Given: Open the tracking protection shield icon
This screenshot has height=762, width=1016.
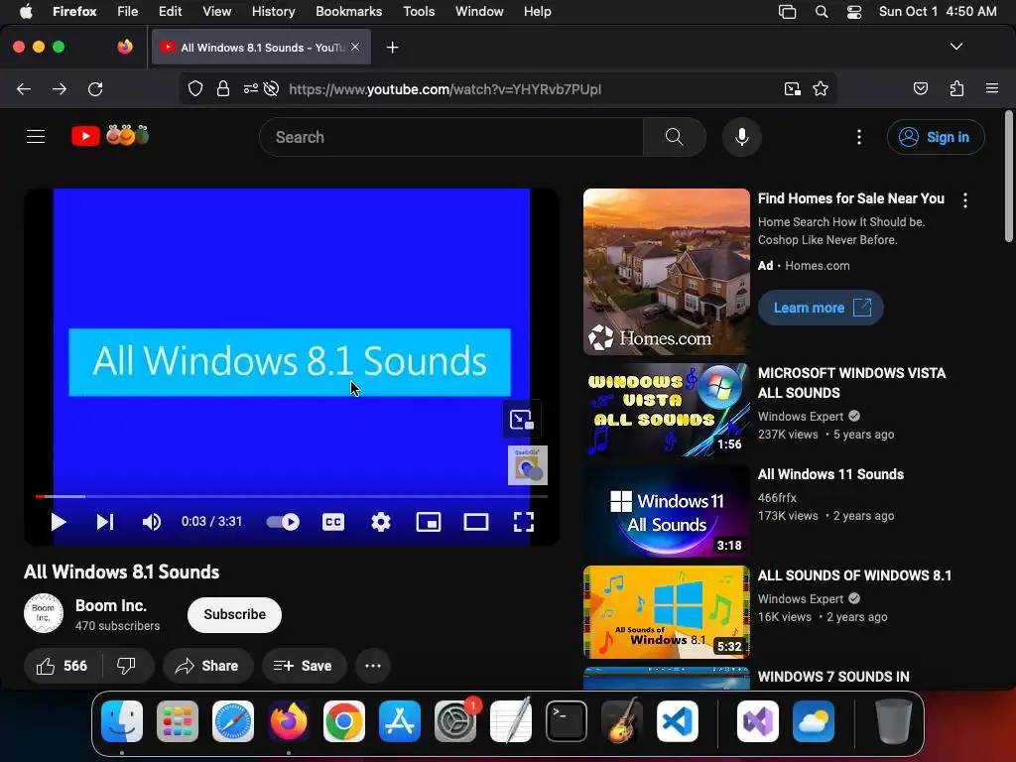Looking at the screenshot, I should click(195, 88).
